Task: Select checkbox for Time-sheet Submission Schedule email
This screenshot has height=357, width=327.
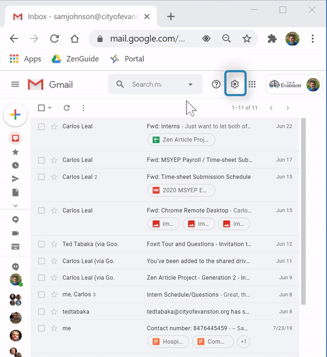Action: 41,177
